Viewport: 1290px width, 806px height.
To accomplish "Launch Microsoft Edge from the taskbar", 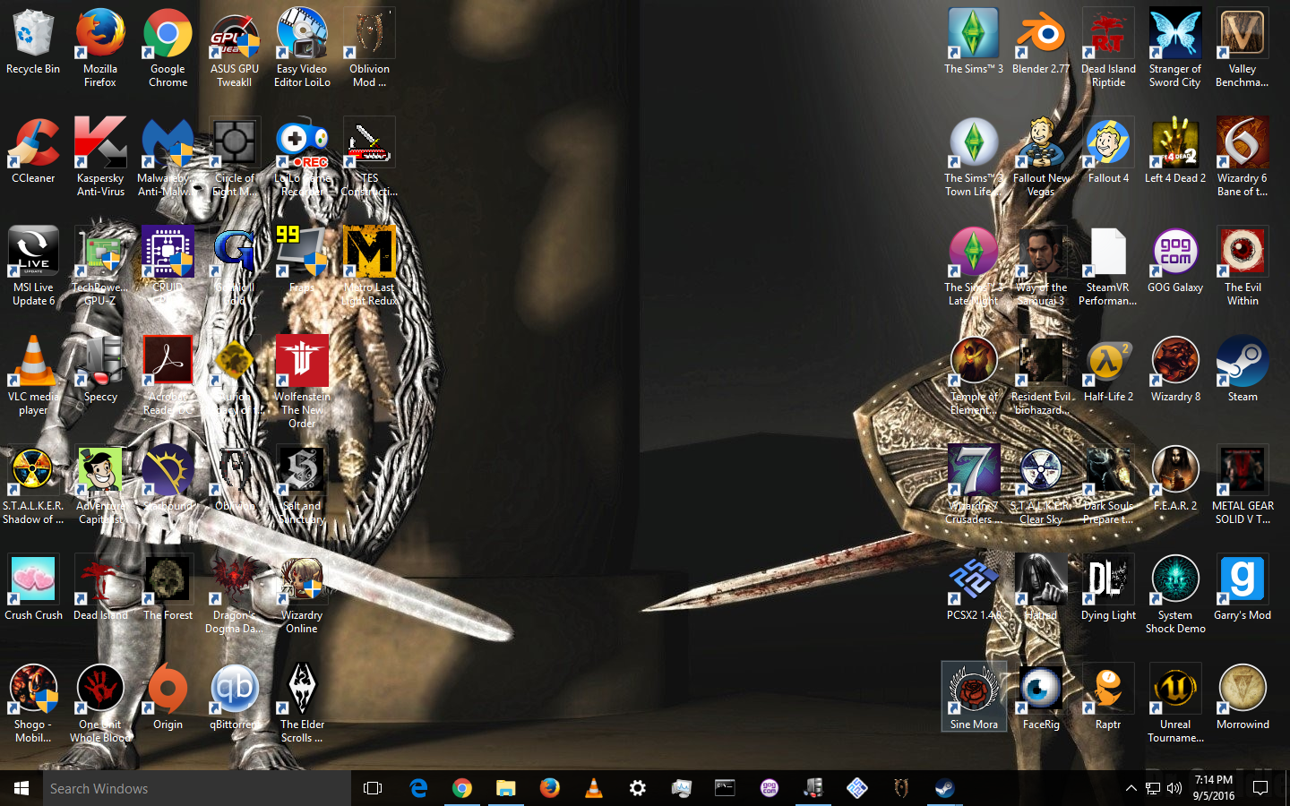I will click(417, 788).
